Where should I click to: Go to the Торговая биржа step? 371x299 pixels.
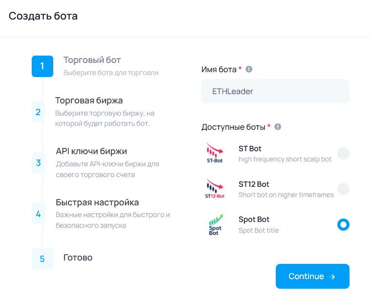pos(89,100)
